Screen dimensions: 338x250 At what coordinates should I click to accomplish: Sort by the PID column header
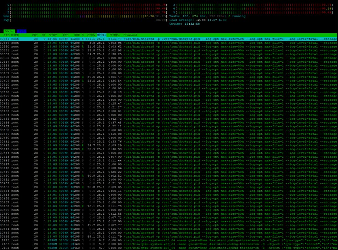(x=6, y=35)
